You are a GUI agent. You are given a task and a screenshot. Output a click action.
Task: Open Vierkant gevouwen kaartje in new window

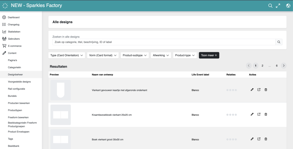point(259,90)
